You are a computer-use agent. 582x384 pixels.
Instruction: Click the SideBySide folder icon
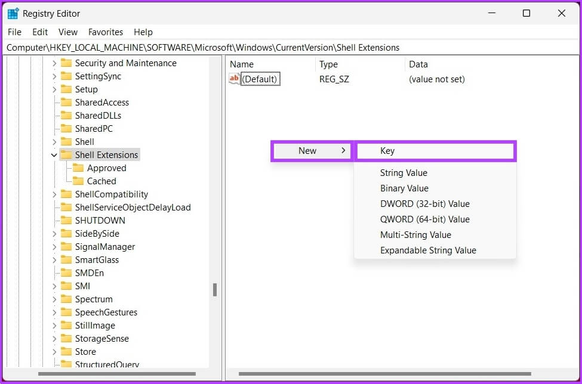(66, 234)
